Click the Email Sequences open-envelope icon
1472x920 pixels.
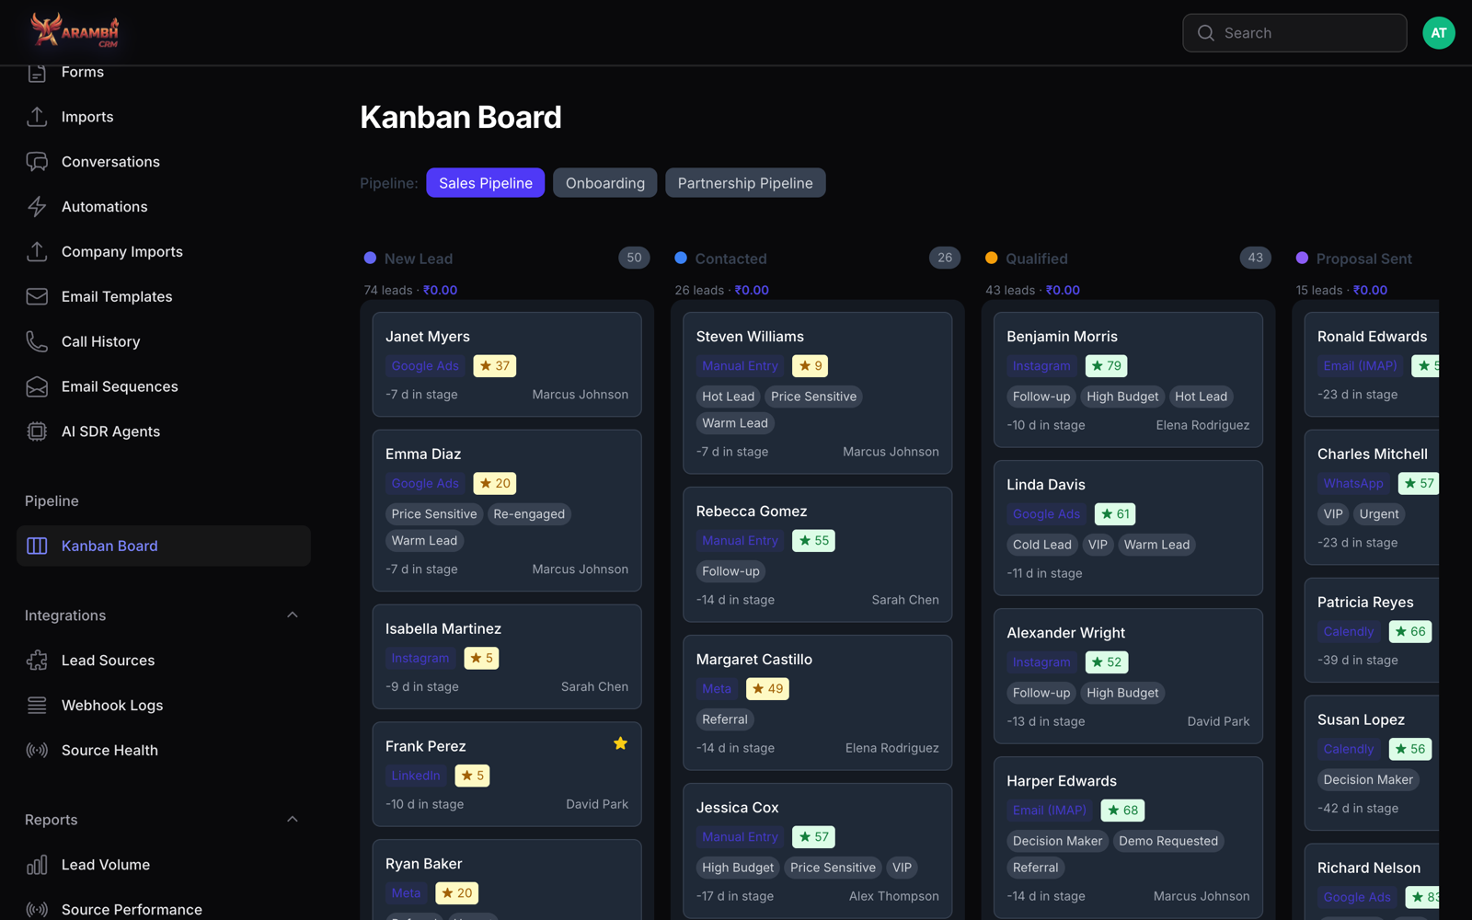click(x=37, y=386)
